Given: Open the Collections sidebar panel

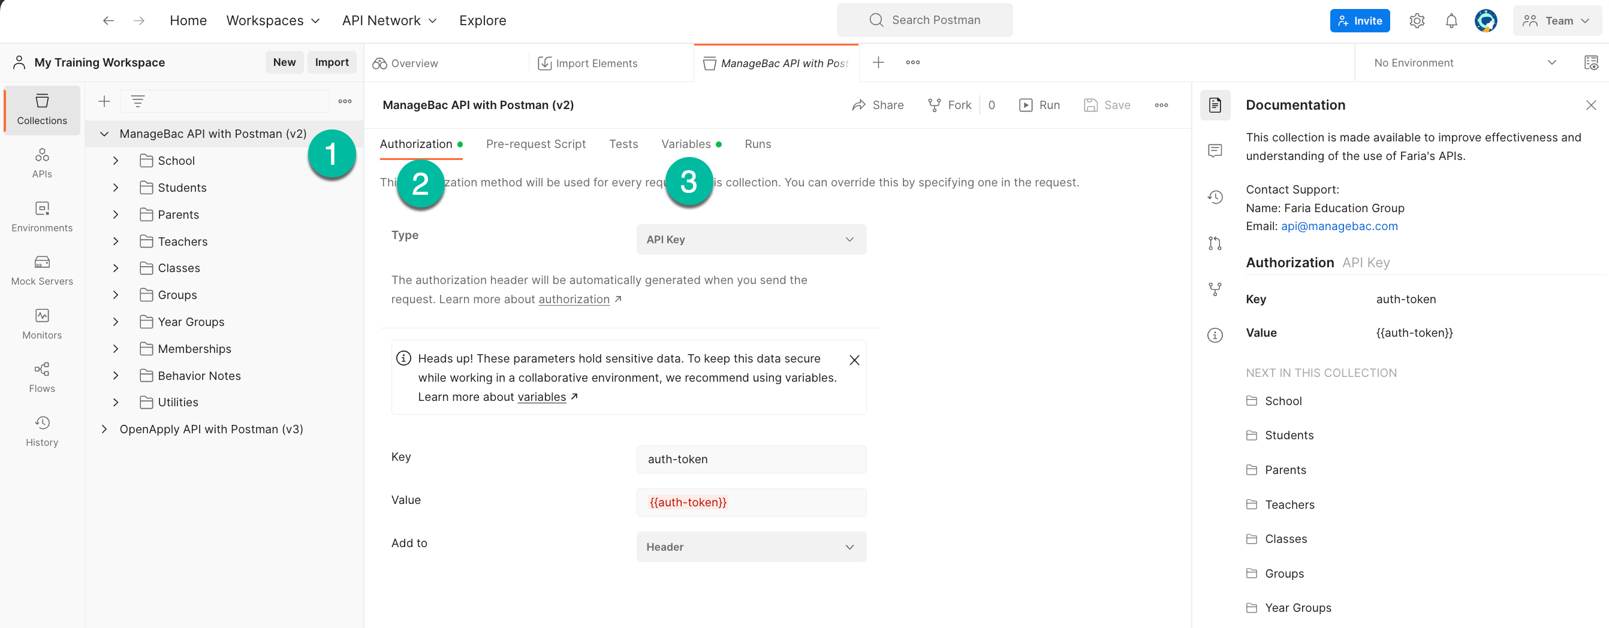Looking at the screenshot, I should pos(42,110).
